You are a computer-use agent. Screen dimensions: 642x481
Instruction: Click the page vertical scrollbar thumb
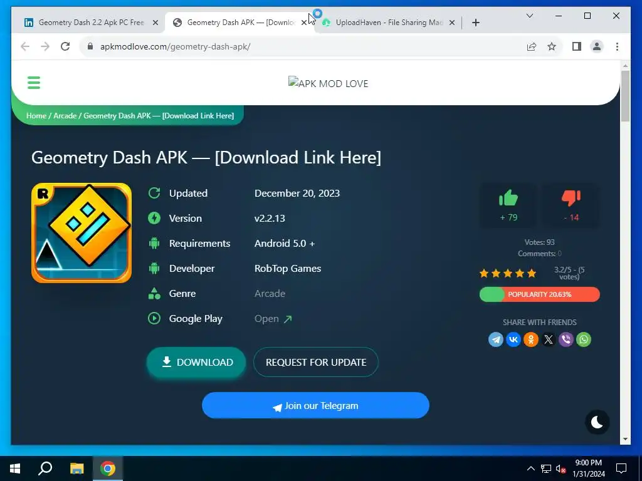tap(625, 96)
